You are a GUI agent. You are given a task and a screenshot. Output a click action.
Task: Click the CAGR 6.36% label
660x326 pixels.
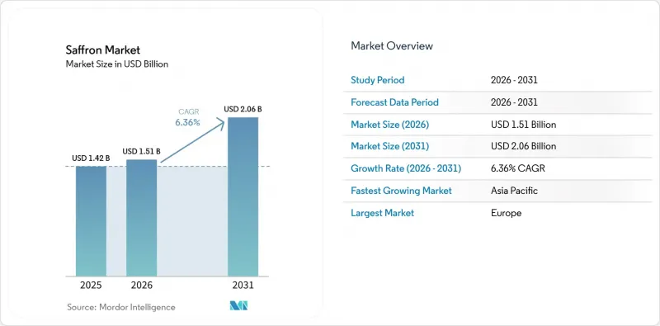coord(188,117)
